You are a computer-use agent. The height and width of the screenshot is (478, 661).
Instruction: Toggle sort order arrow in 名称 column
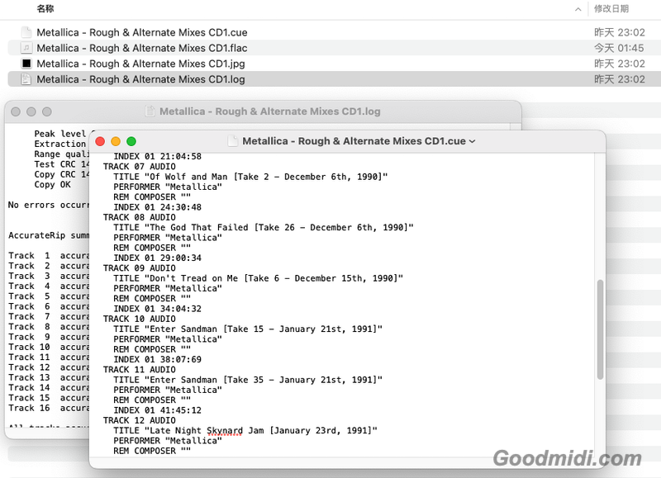coord(578,9)
